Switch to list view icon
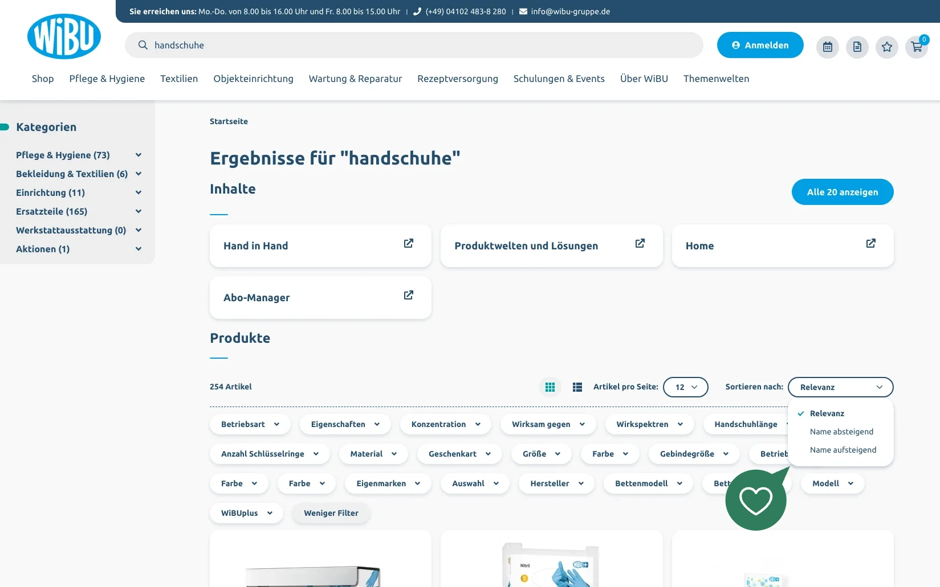940x587 pixels. tap(577, 387)
